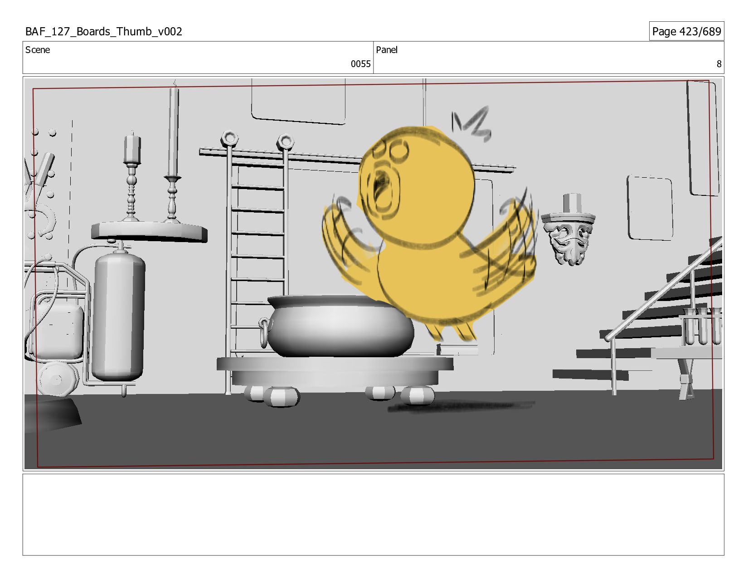Click the scene number 0055
This screenshot has width=748, height=578.
pyautogui.click(x=360, y=64)
